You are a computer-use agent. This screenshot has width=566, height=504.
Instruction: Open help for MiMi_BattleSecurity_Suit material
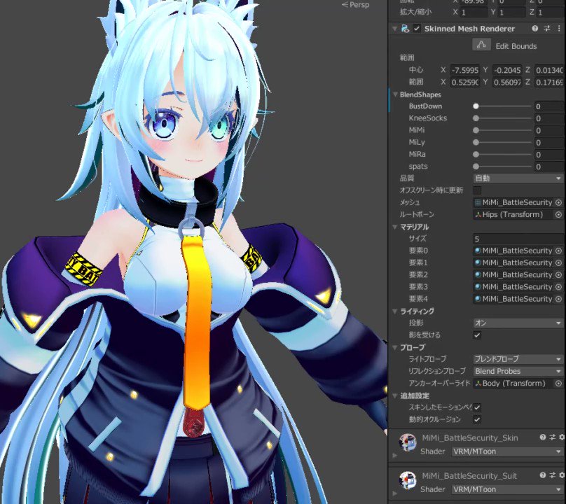tap(543, 475)
